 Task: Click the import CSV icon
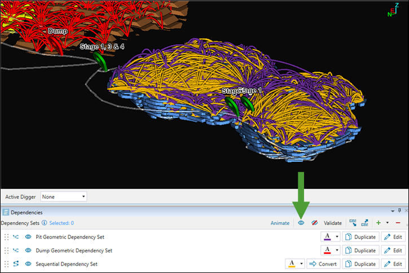(353, 223)
